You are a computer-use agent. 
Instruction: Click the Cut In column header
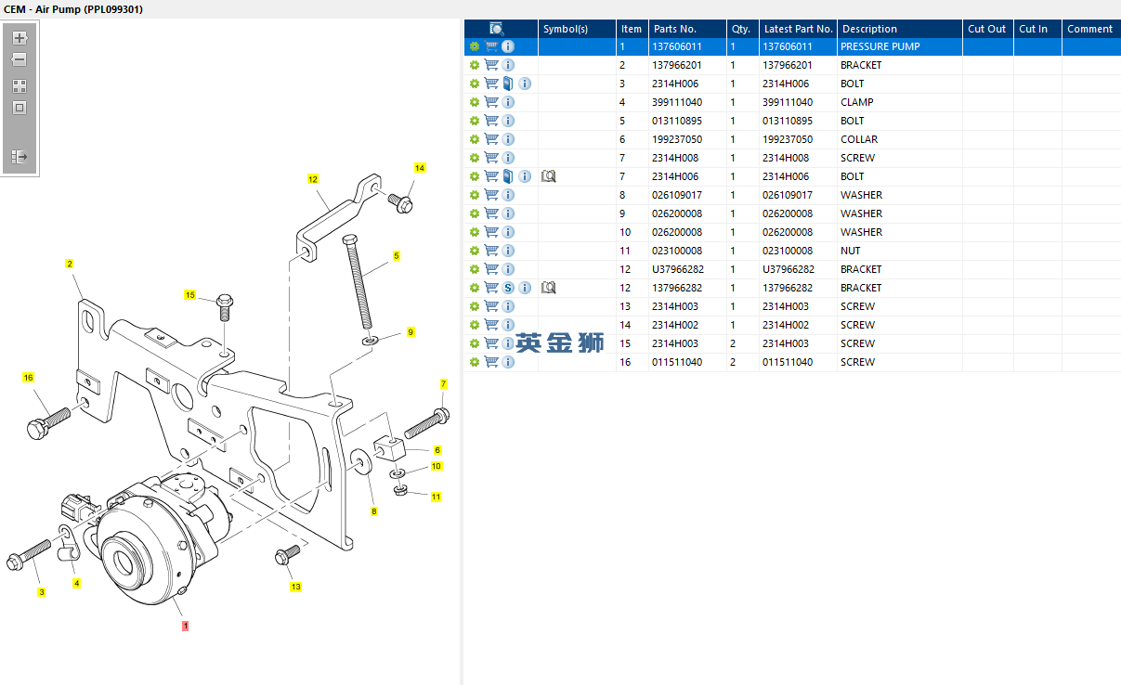[1037, 29]
